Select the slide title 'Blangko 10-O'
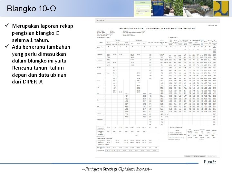The image size is (232, 174). (x=31, y=9)
